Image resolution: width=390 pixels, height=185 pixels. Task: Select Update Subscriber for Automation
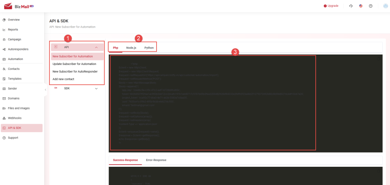click(x=74, y=64)
